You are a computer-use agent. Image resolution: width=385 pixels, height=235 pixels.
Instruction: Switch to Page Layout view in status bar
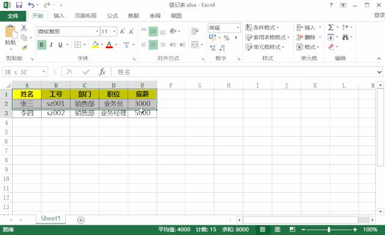[x=277, y=230]
